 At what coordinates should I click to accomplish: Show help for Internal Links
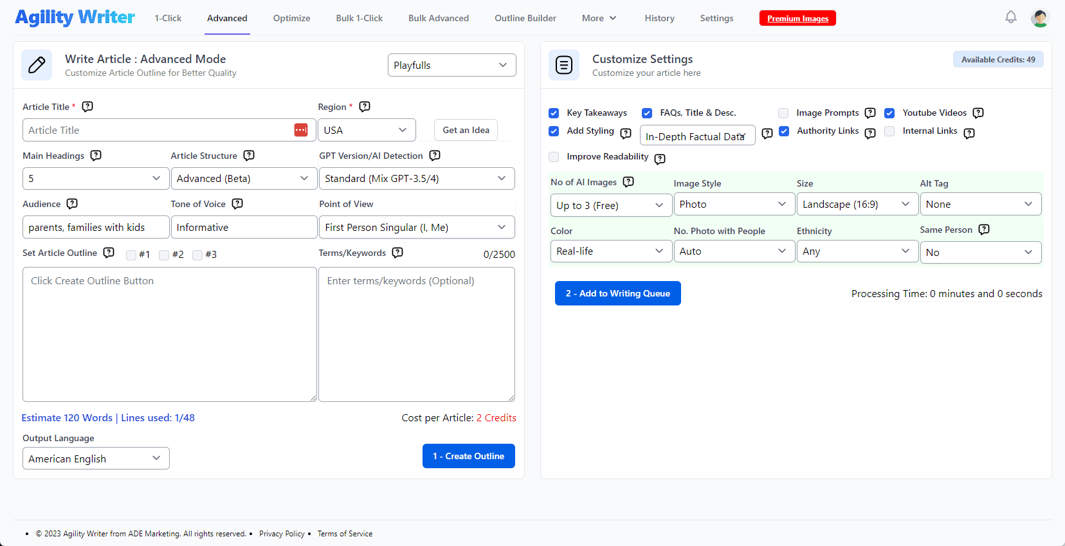tap(969, 133)
